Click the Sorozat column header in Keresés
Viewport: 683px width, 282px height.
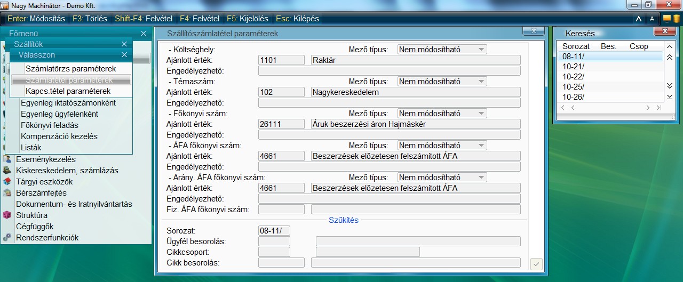coord(576,46)
